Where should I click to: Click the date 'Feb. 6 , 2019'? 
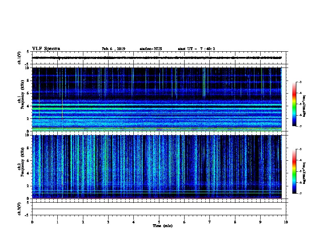113,49
